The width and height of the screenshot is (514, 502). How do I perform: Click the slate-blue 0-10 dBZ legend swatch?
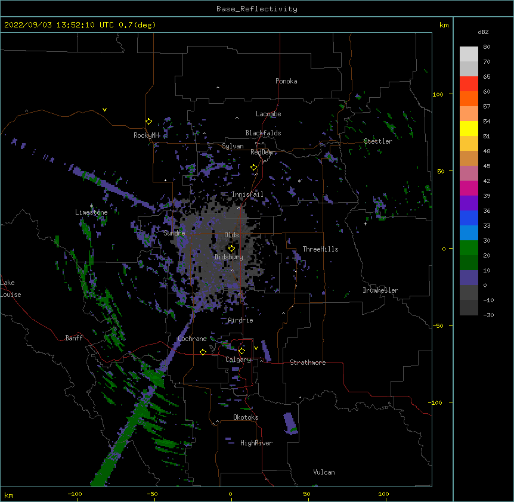469,278
